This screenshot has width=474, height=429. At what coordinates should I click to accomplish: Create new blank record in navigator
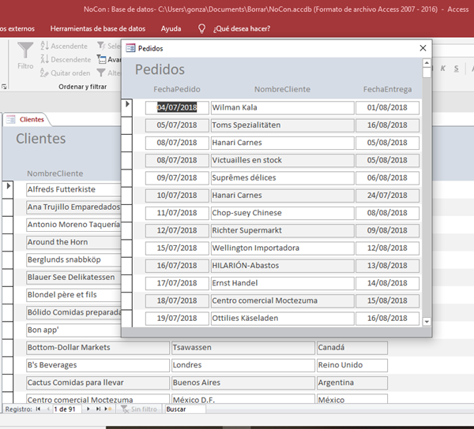pyautogui.click(x=110, y=409)
